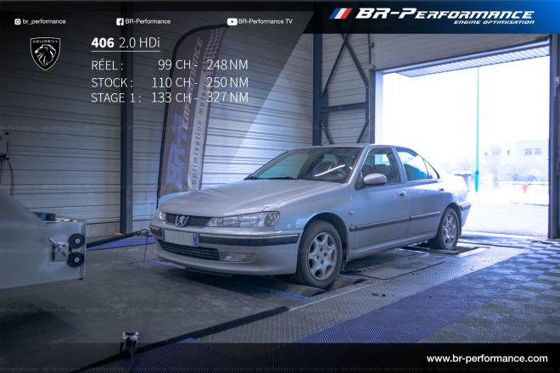The image size is (560, 373).
Task: Visit www.br-performance.com website link
Action: [x=486, y=359]
